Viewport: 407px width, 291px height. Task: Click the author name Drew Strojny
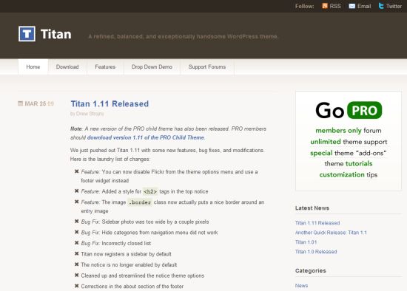(x=90, y=114)
